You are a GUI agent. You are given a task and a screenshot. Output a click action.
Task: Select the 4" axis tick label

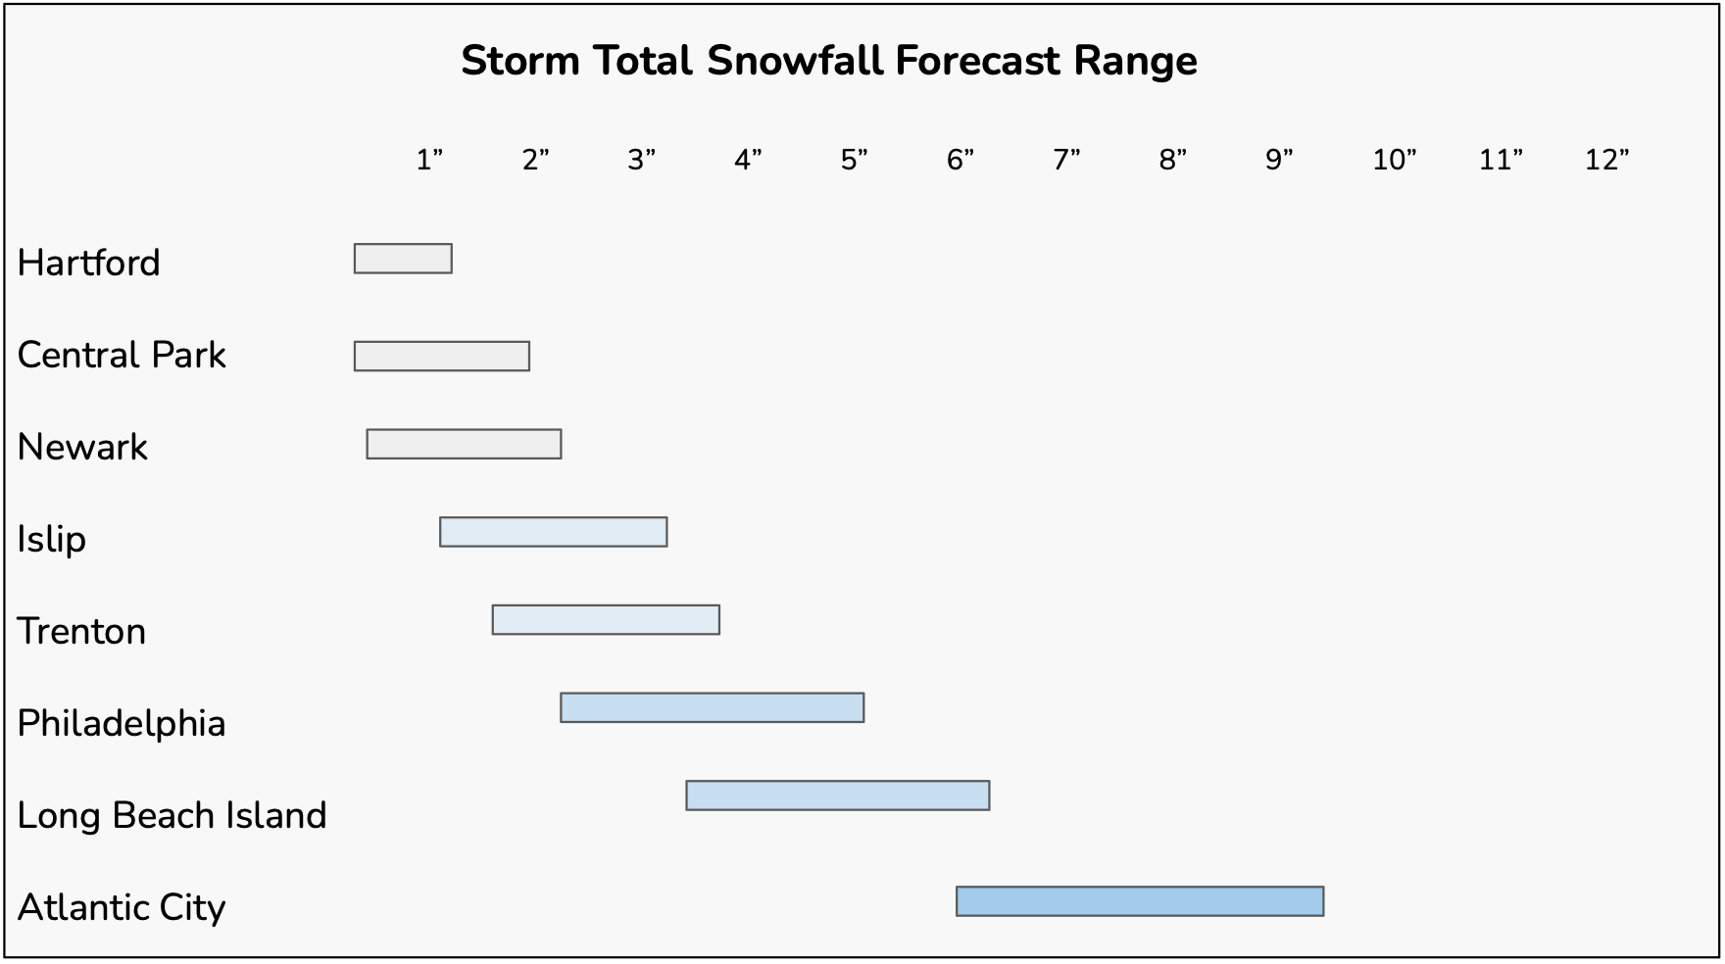click(748, 160)
